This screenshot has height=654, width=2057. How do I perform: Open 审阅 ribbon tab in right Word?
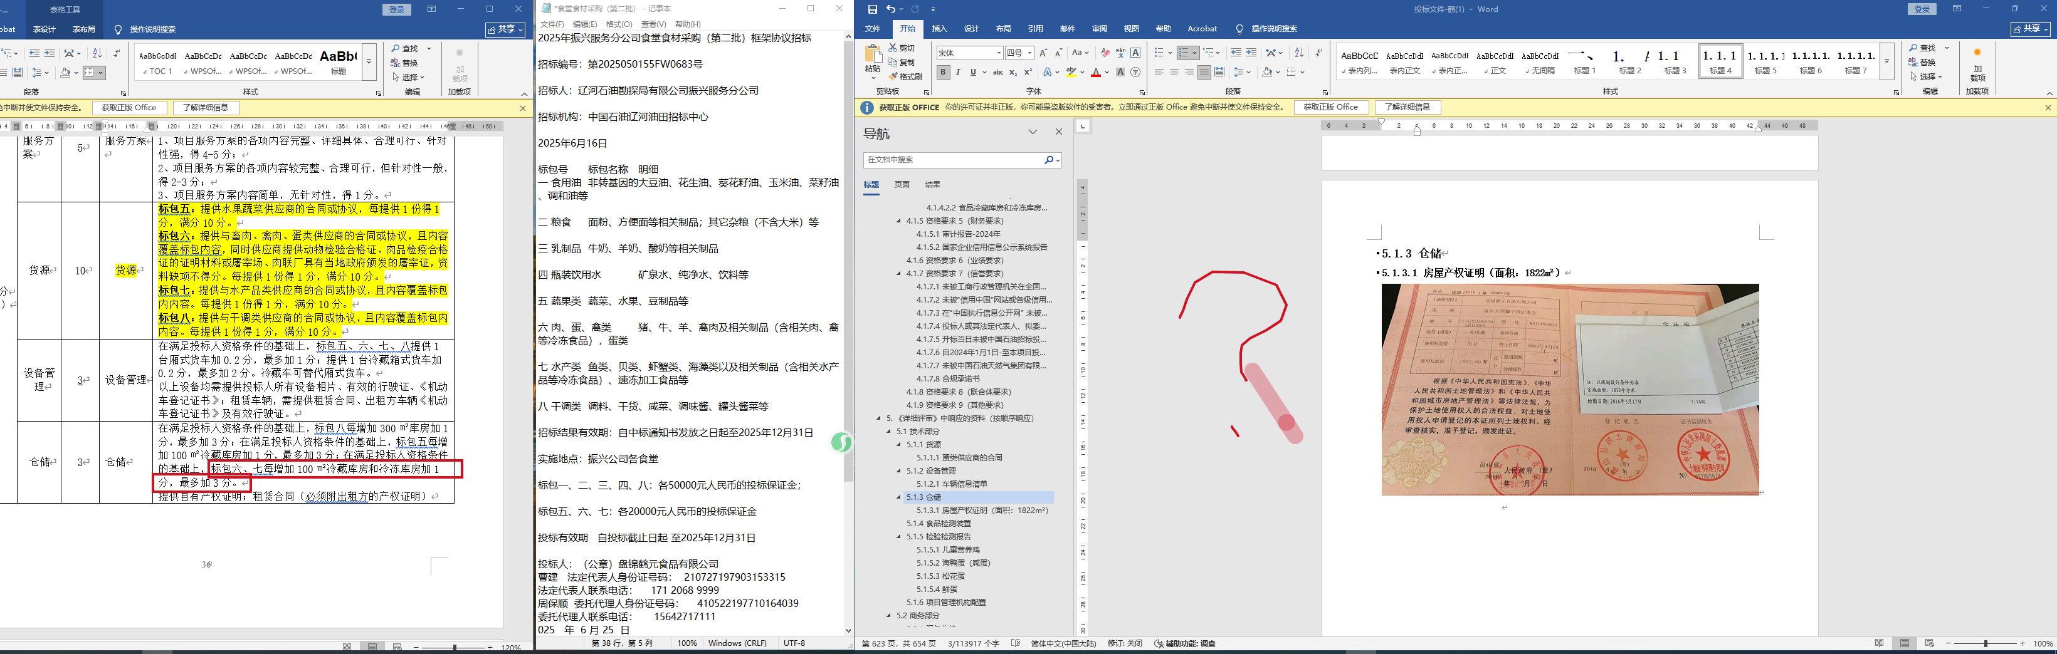[1099, 29]
